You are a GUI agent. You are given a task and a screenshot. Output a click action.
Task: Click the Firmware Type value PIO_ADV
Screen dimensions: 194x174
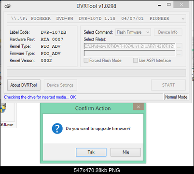pos(51,54)
